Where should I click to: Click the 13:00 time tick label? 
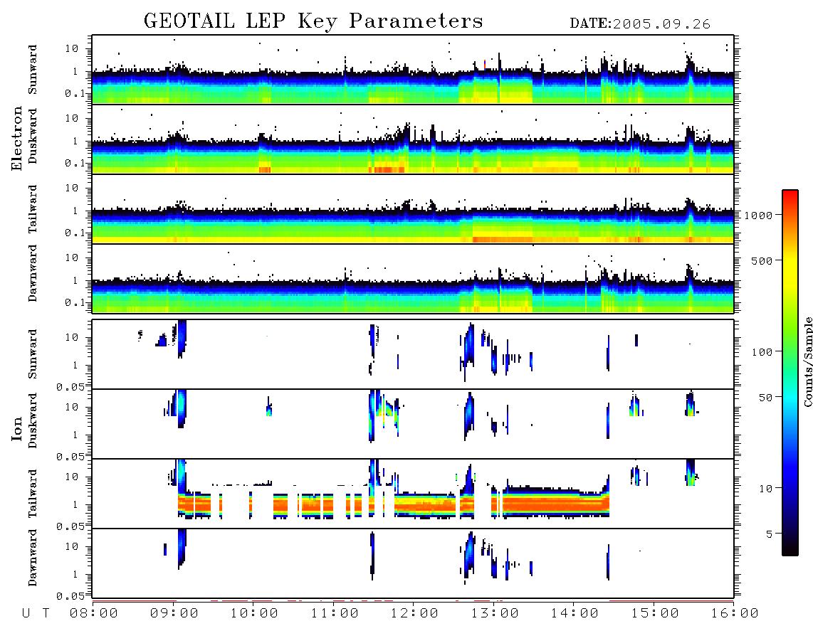click(495, 614)
